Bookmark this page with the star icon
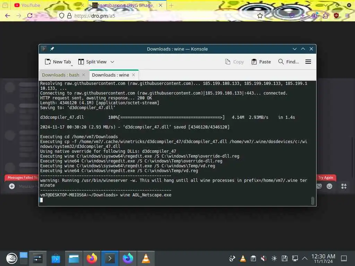The width and height of the screenshot is (355, 266). click(x=260, y=16)
